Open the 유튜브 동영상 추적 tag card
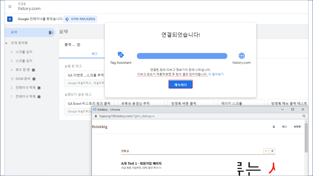313x176 pixels. click(x=141, y=102)
